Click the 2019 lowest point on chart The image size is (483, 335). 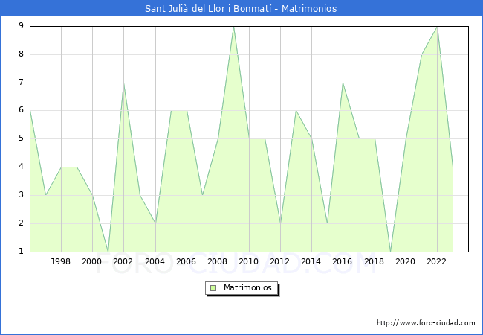click(x=390, y=251)
